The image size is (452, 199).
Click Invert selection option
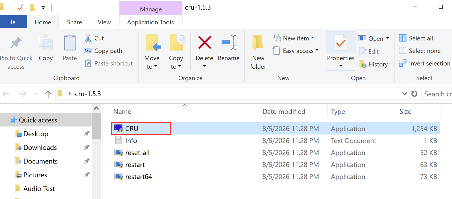click(x=425, y=63)
